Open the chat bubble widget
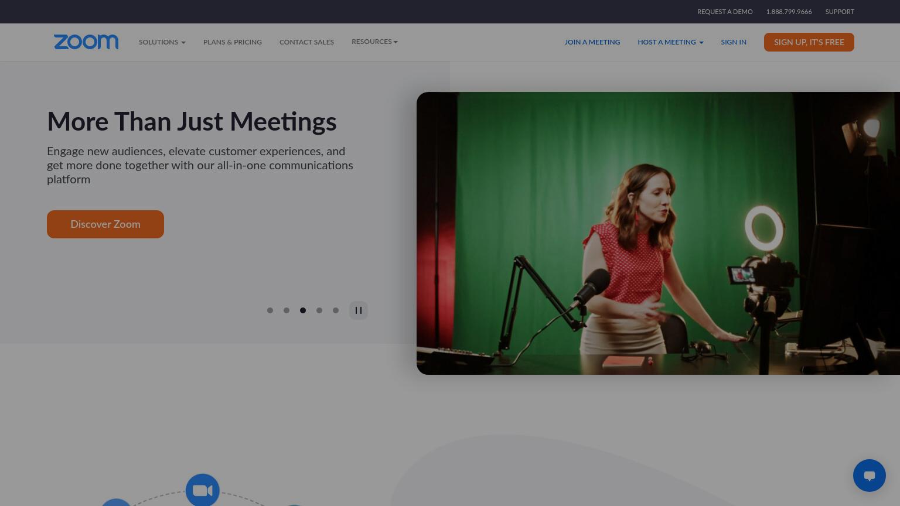Screen dimensions: 900x506 pyautogui.click(x=870, y=476)
